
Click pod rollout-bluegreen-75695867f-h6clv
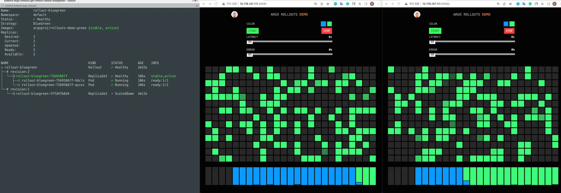(53, 81)
